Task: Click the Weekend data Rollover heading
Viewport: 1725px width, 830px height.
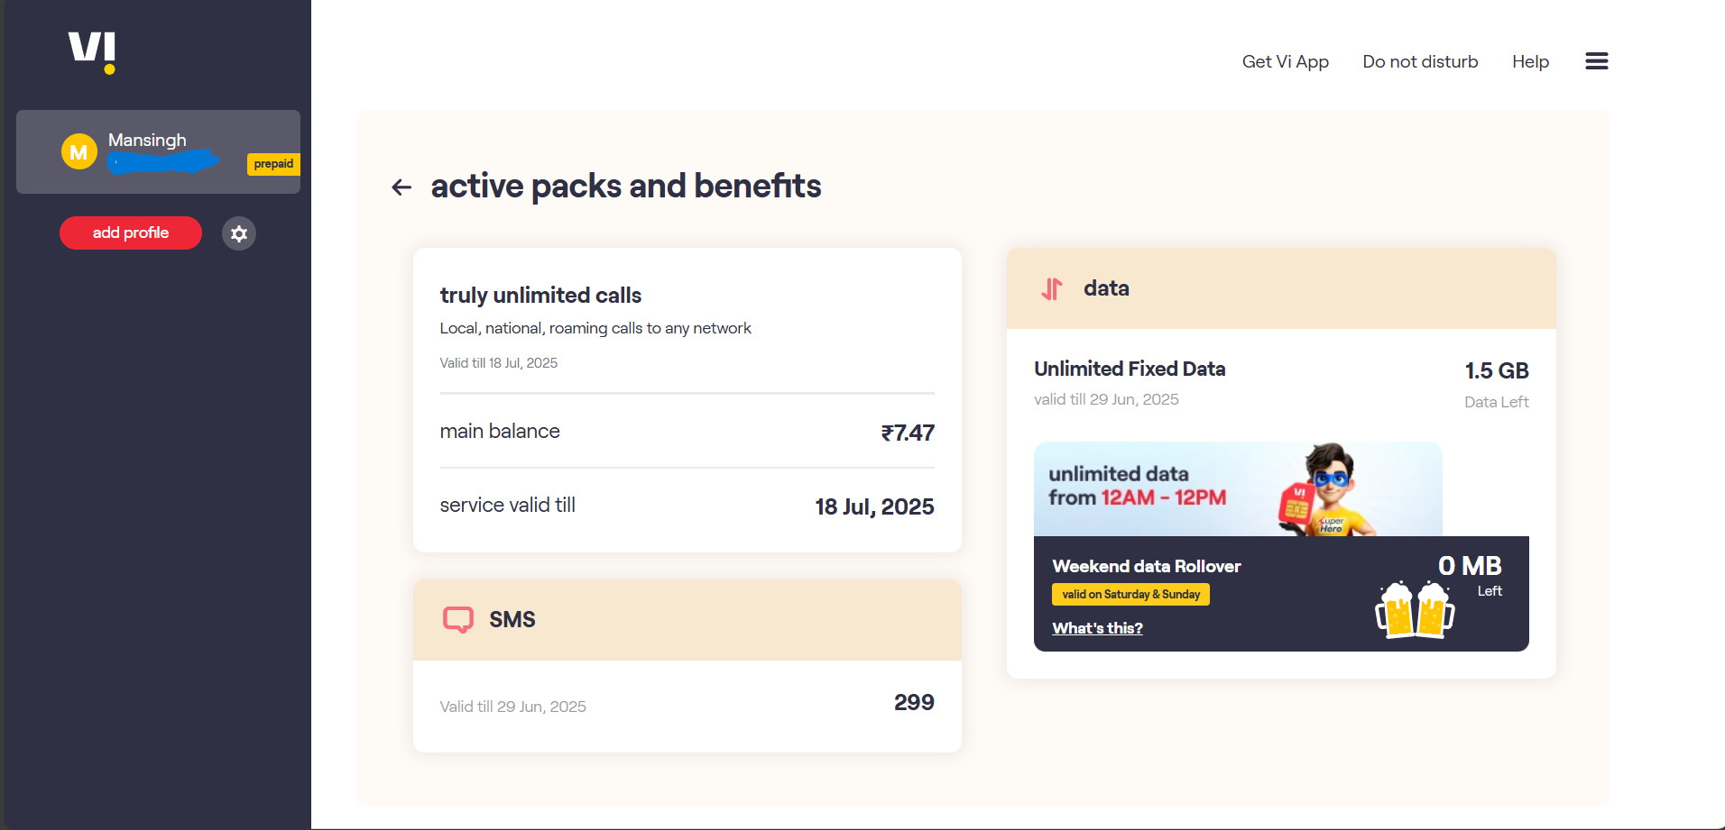Action: (x=1146, y=566)
